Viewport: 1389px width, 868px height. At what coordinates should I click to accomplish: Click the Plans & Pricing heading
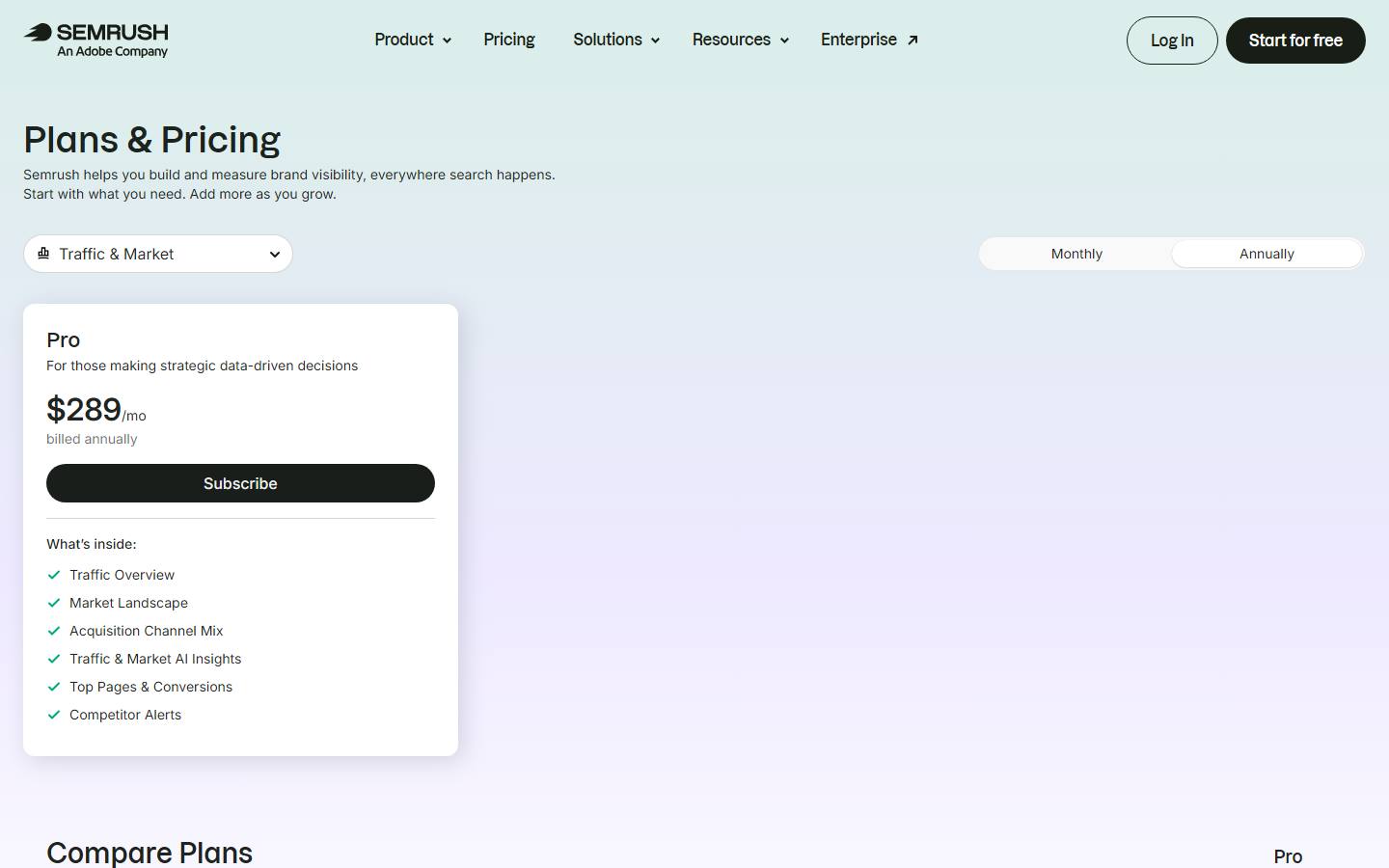[x=152, y=140]
